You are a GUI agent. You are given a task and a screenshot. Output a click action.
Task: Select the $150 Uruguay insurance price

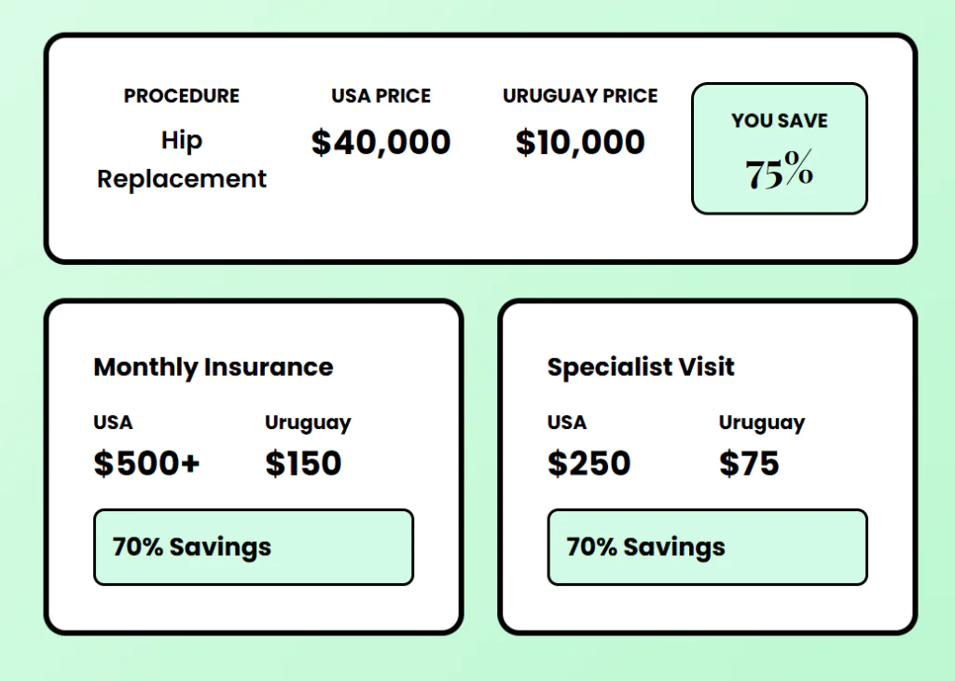303,463
